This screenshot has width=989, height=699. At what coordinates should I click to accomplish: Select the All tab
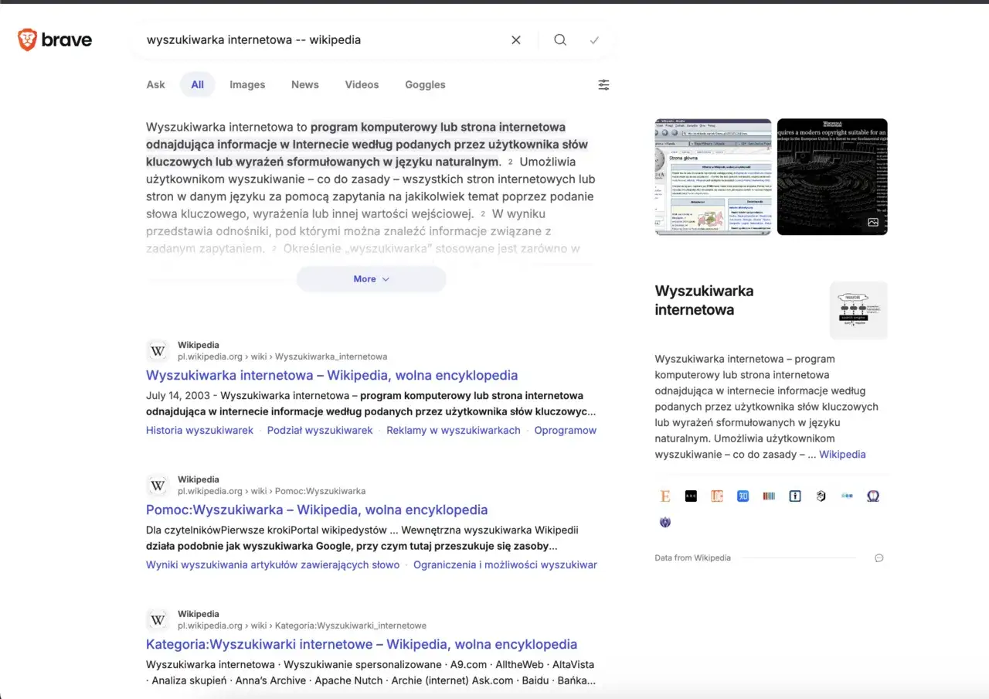(x=198, y=85)
